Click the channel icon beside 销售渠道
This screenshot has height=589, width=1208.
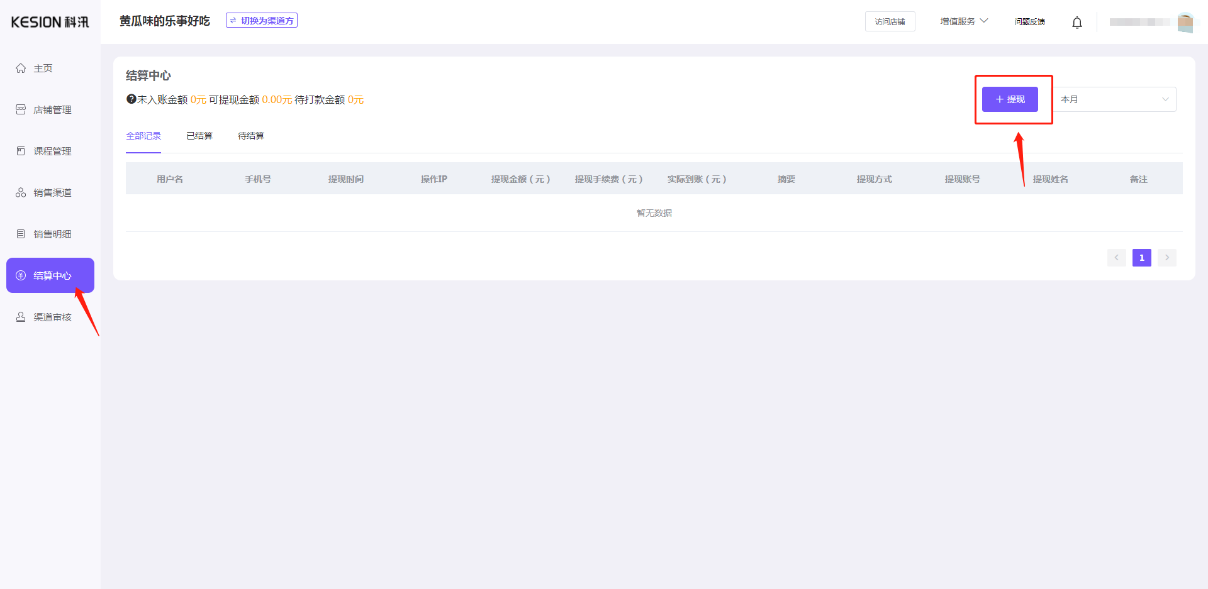point(21,192)
